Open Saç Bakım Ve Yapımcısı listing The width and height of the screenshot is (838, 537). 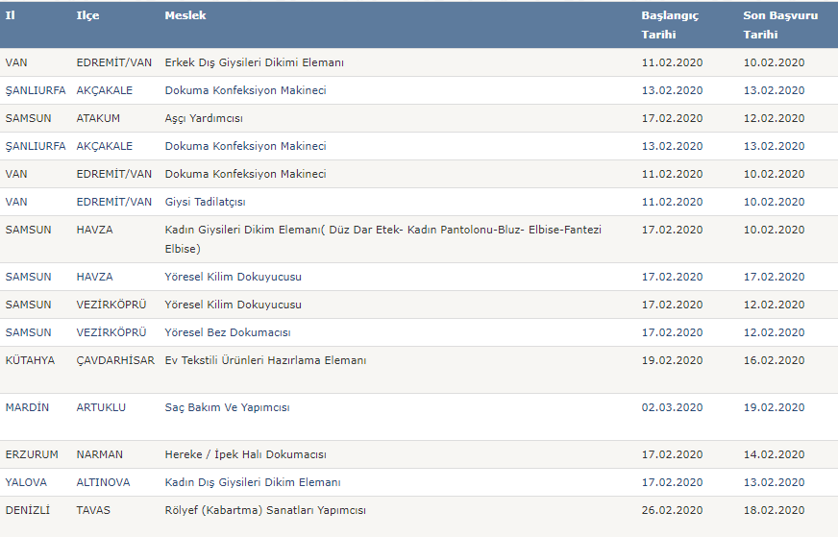227,407
